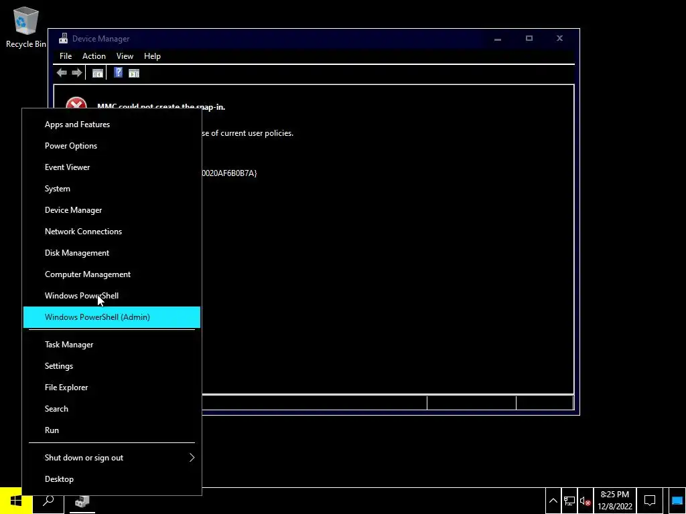Click the taskbar search magnifier

pyautogui.click(x=48, y=501)
